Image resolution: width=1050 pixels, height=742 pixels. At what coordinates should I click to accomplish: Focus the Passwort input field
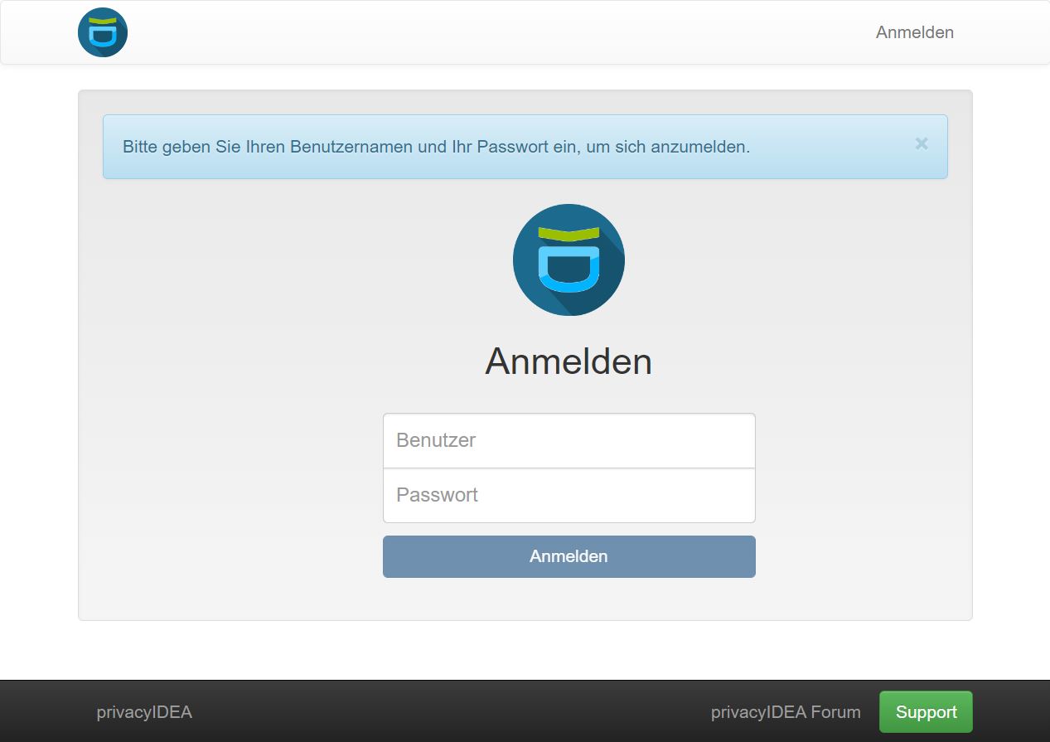569,495
